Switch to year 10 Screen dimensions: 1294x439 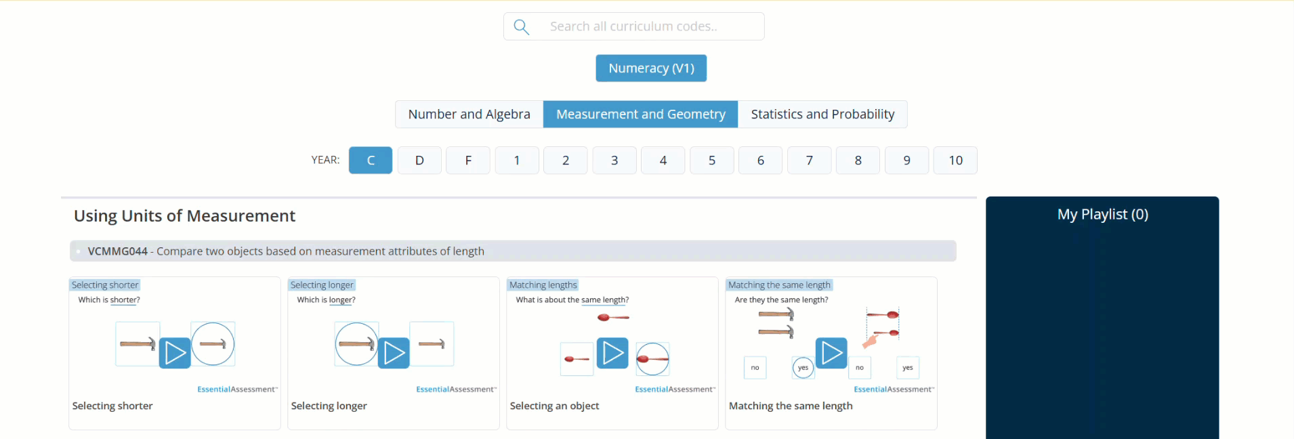tap(955, 161)
